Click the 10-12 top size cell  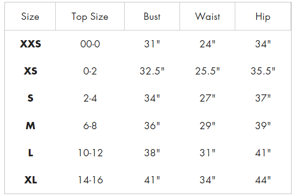[x=90, y=153]
